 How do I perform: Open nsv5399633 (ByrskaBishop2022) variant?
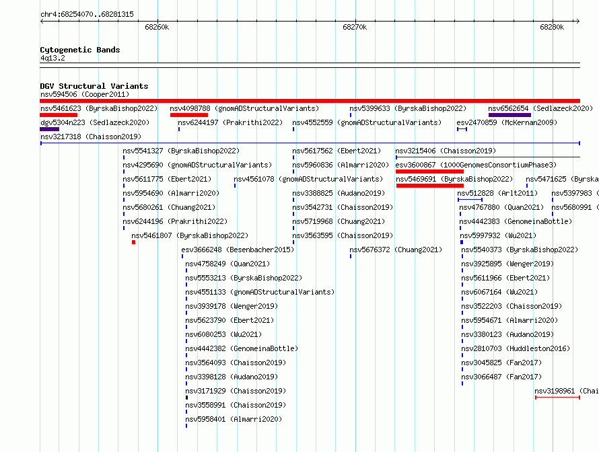(x=408, y=108)
